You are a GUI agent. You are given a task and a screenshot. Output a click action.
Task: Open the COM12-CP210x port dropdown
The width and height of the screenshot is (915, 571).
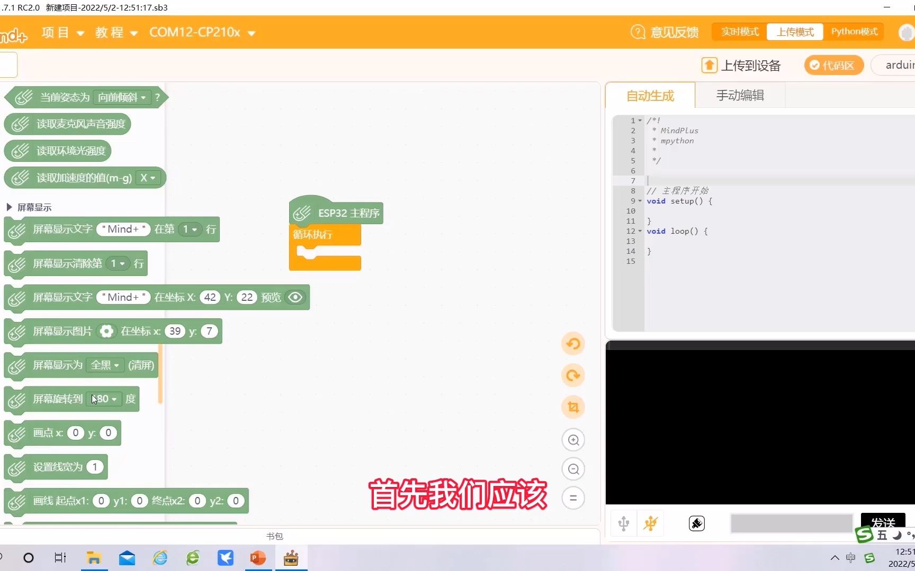[202, 33]
